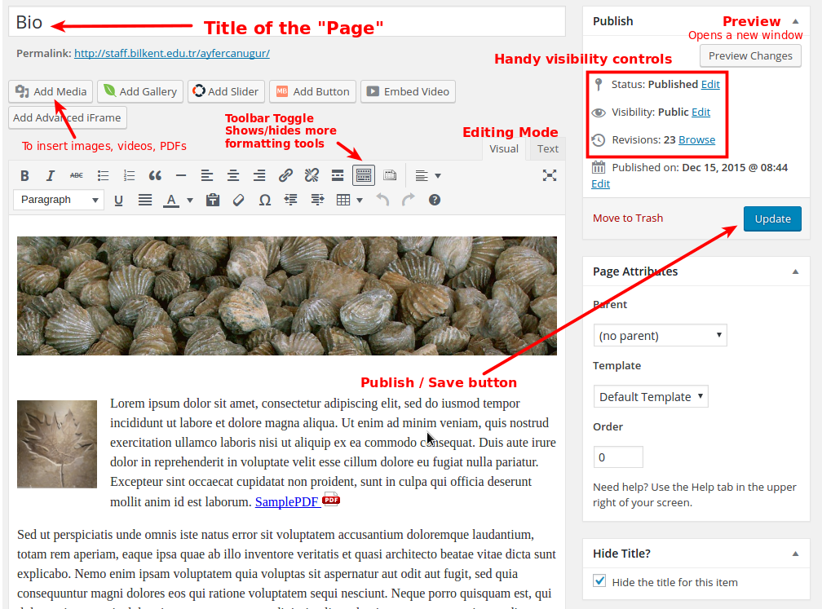
Task: Move the page to Trash
Action: 628,218
